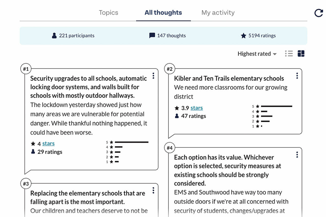Select the card grid view icon
This screenshot has height=217, width=326.
coord(301,54)
